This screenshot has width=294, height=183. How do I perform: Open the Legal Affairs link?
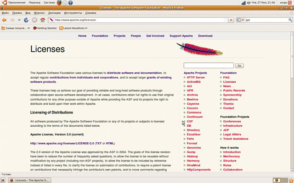tap(232, 135)
